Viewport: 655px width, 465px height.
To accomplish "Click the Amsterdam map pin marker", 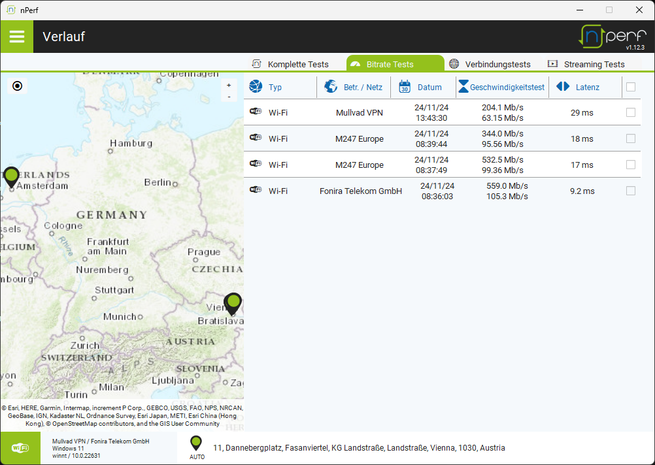I will coord(12,176).
